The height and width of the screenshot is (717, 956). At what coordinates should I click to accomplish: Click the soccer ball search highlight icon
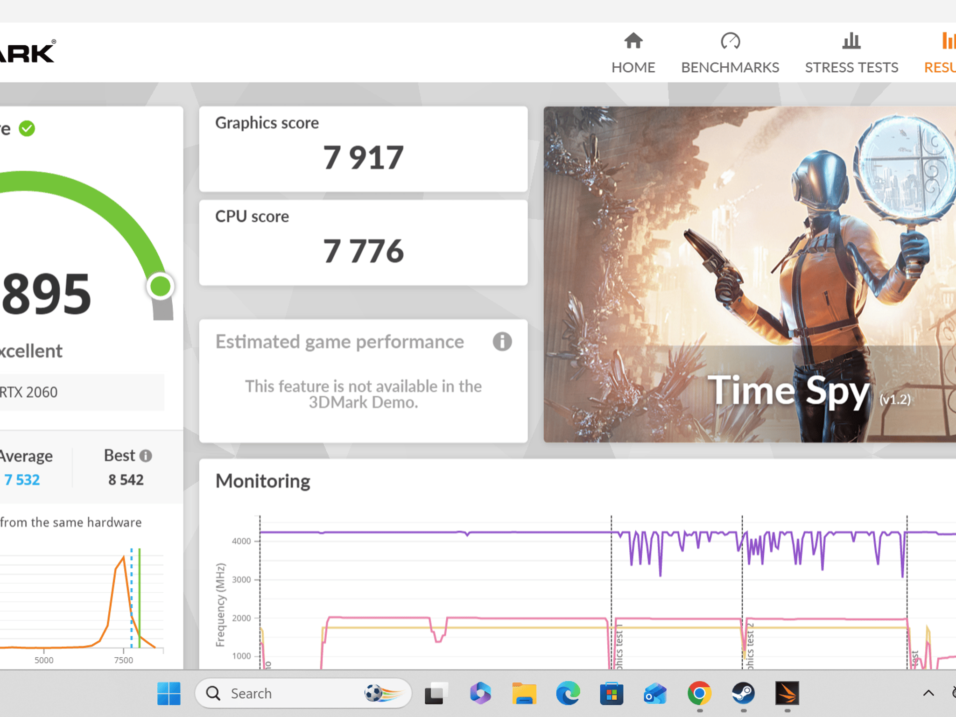(383, 693)
